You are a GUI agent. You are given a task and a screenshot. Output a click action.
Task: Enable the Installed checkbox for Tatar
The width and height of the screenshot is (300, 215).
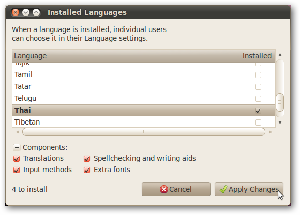tap(258, 87)
